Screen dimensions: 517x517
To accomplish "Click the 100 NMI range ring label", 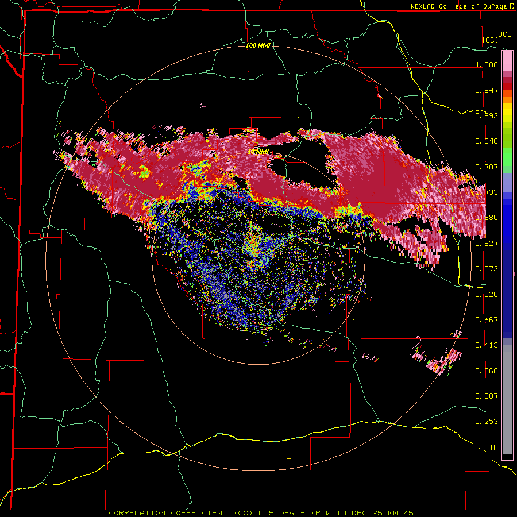I will [258, 45].
